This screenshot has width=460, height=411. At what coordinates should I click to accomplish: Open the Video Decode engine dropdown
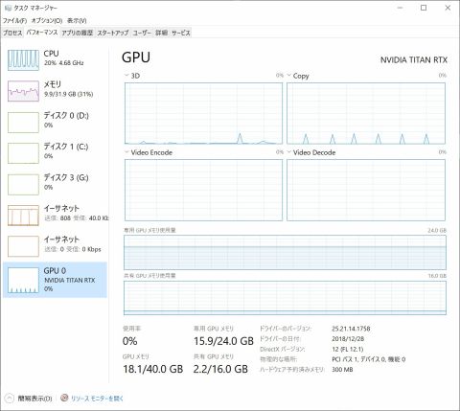[288, 152]
